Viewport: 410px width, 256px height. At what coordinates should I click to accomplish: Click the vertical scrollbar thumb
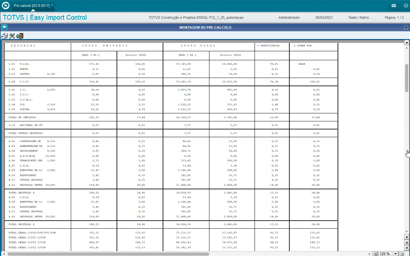click(x=407, y=78)
